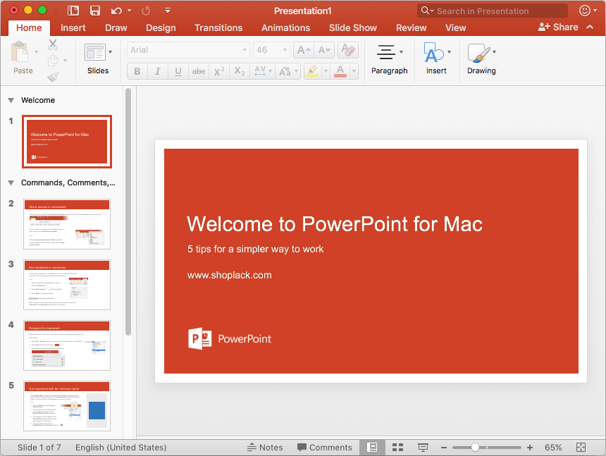Open the Slide Show tab

353,27
